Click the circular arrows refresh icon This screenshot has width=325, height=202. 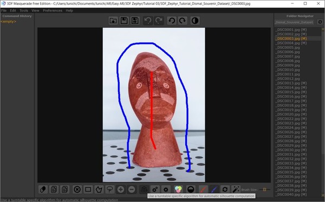pyautogui.click(x=225, y=190)
